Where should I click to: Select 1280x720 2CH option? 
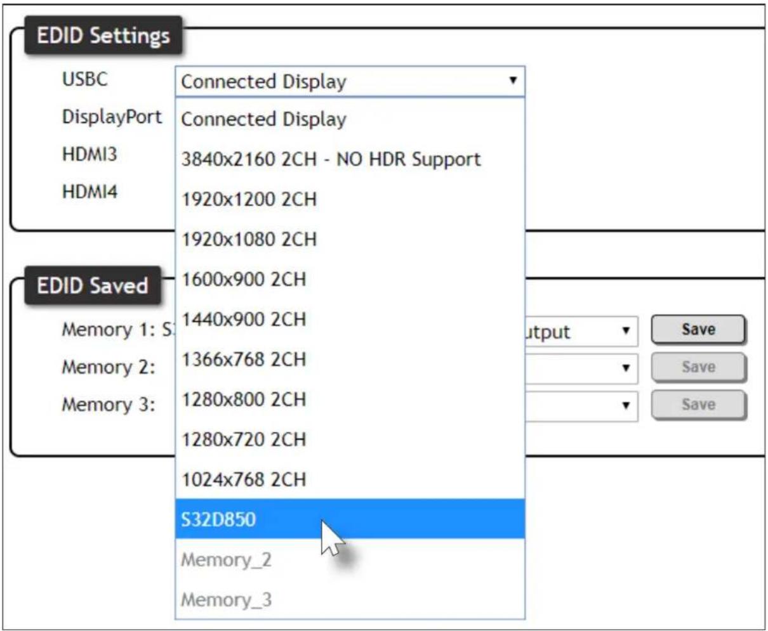point(350,439)
